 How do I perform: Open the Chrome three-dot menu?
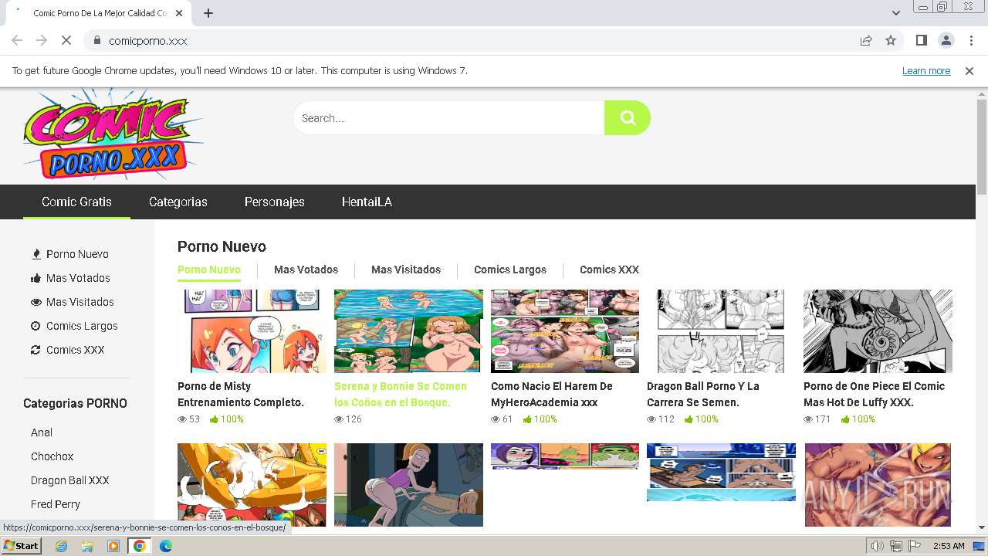click(971, 40)
